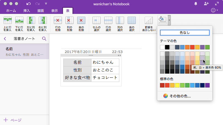
Task: Select the cell (セルの選択)
Action: pyautogui.click(x=96, y=24)
